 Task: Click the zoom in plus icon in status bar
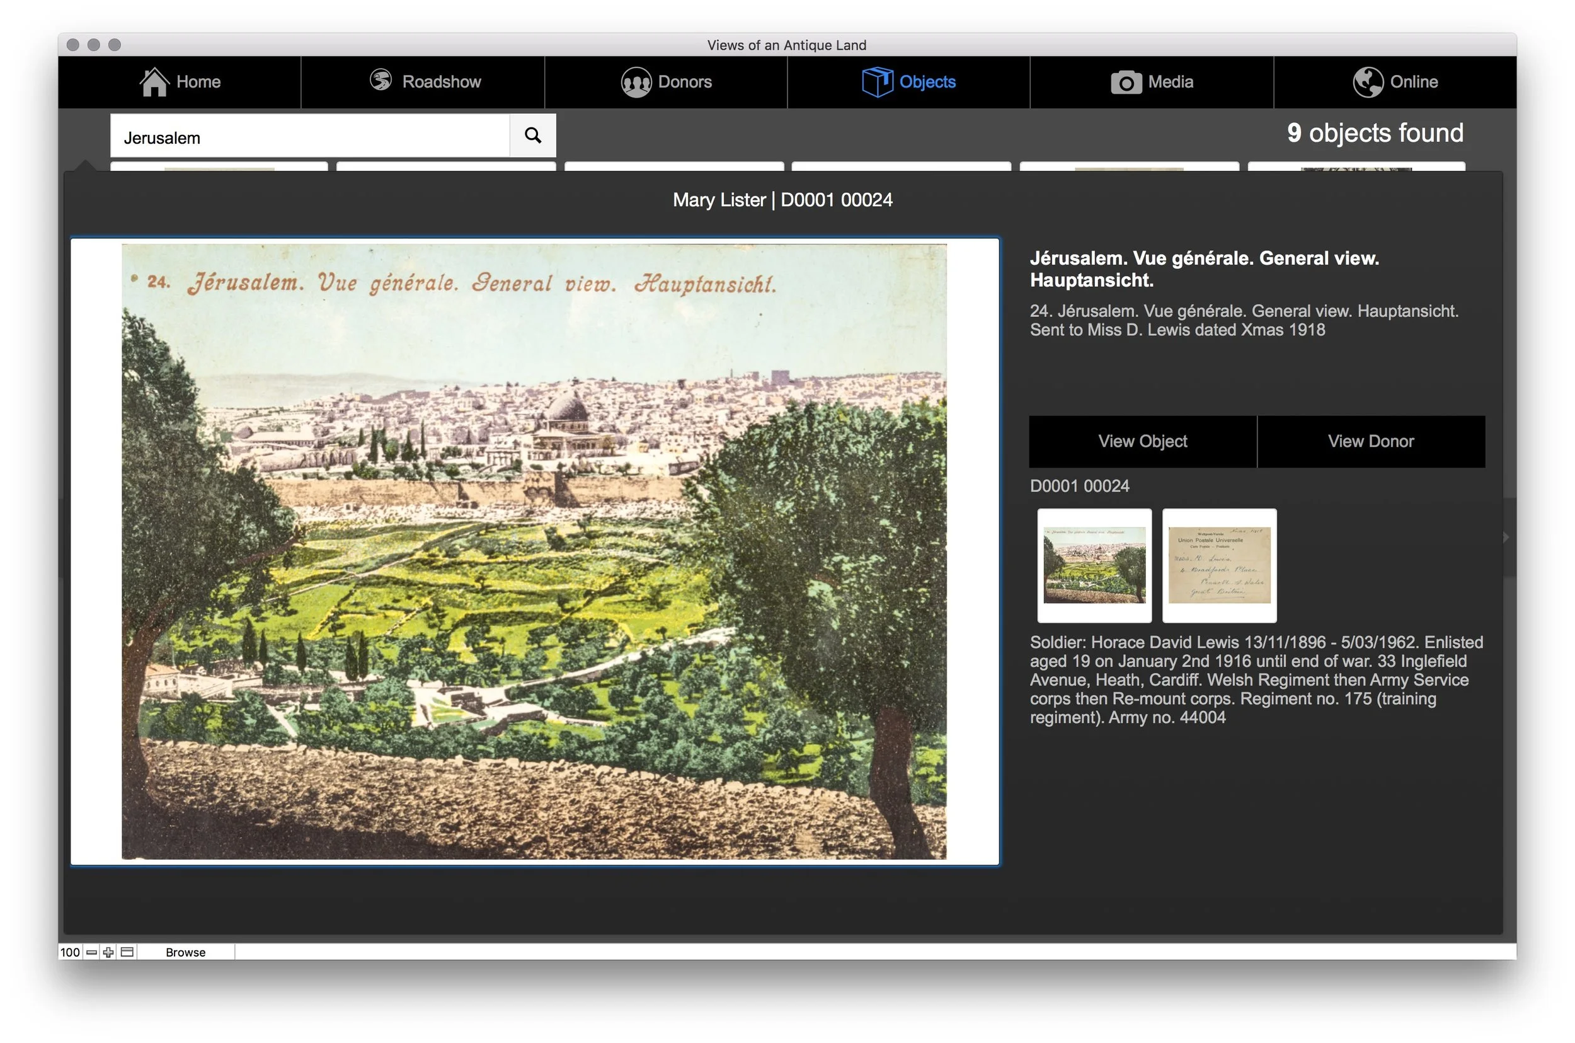[108, 952]
